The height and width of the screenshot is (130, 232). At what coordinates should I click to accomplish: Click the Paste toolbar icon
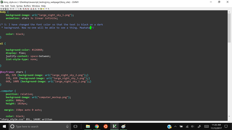tap(21, 9)
